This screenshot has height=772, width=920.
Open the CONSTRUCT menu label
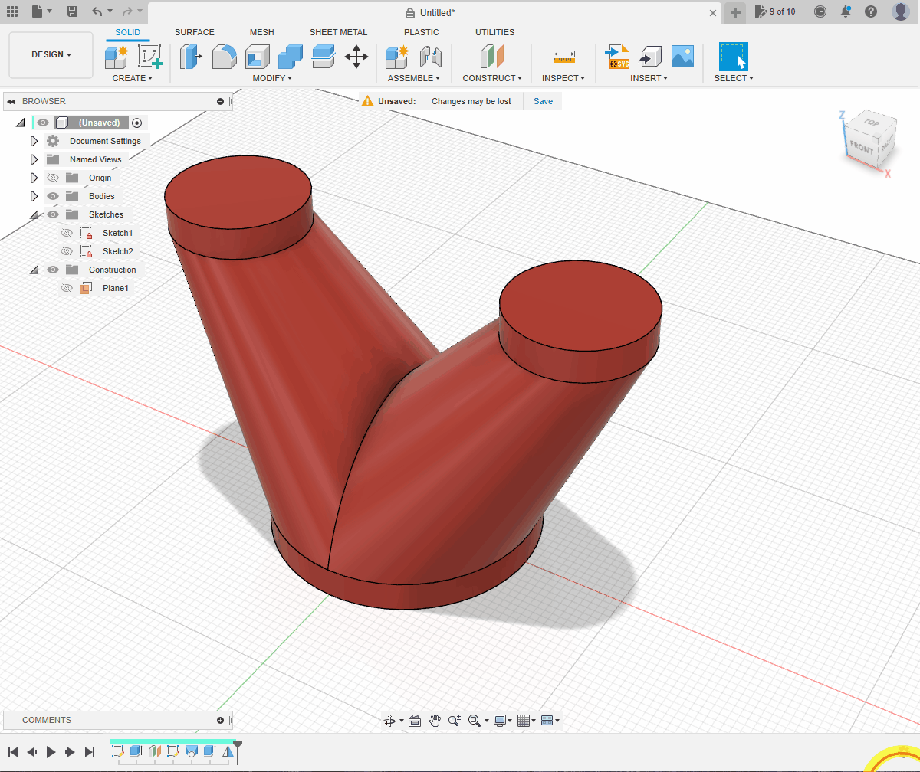pos(491,78)
